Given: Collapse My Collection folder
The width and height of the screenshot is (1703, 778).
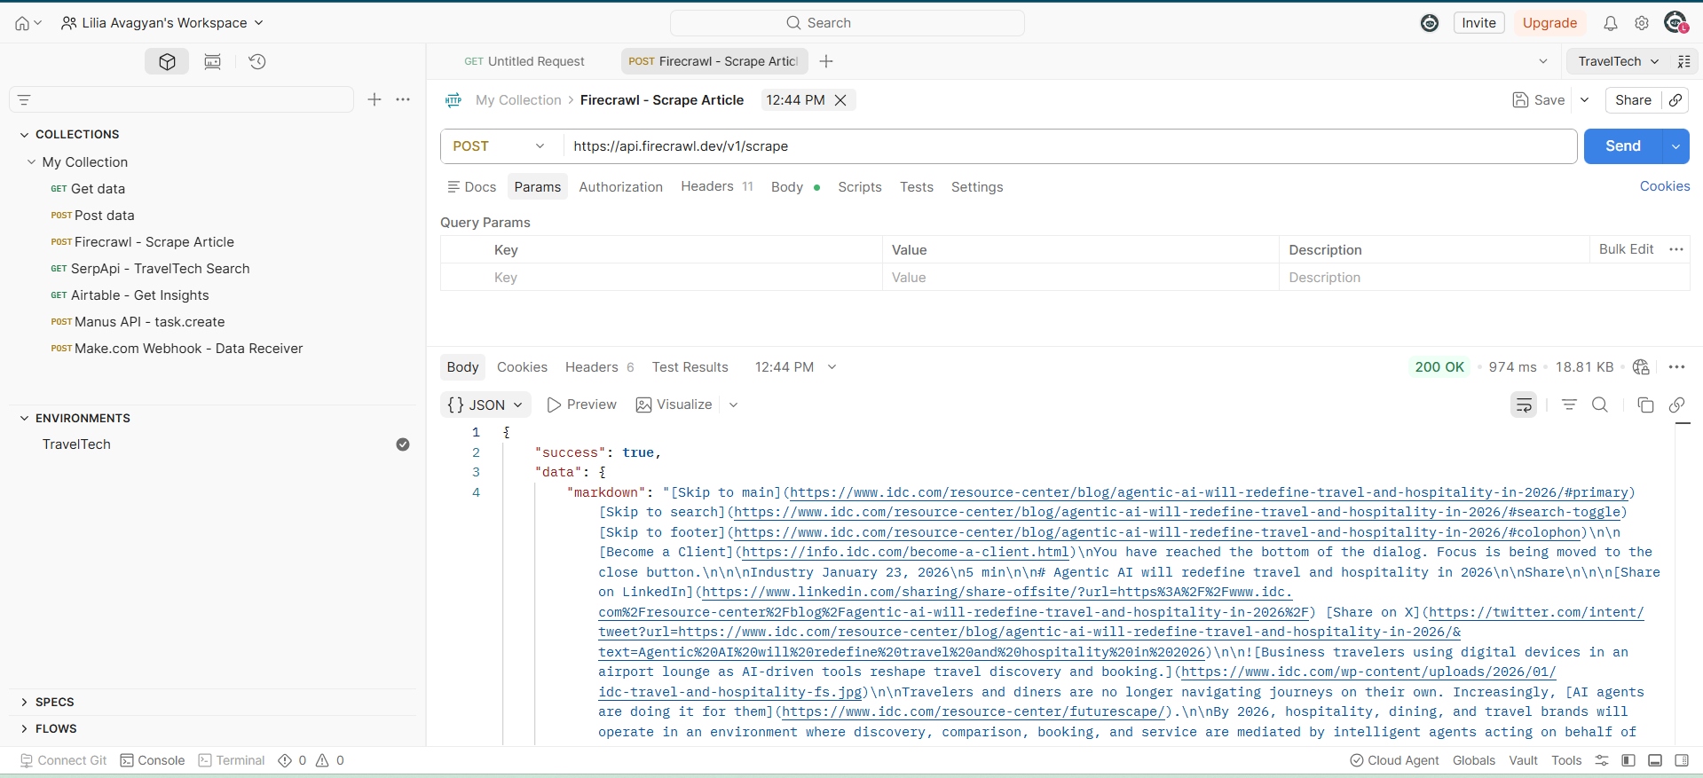Looking at the screenshot, I should click(x=32, y=162).
